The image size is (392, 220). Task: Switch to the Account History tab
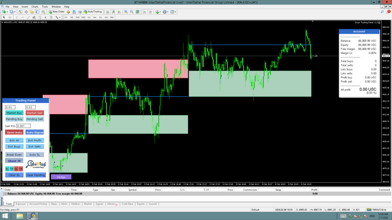[38, 204]
